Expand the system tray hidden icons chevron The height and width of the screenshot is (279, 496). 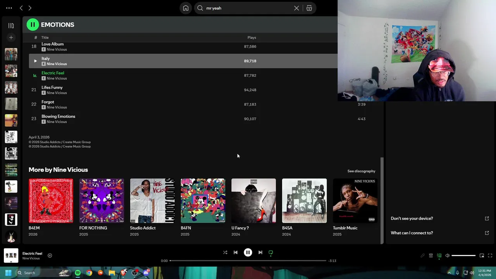tap(449, 273)
